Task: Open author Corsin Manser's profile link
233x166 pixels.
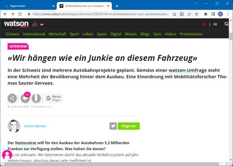Action: coord(35,126)
